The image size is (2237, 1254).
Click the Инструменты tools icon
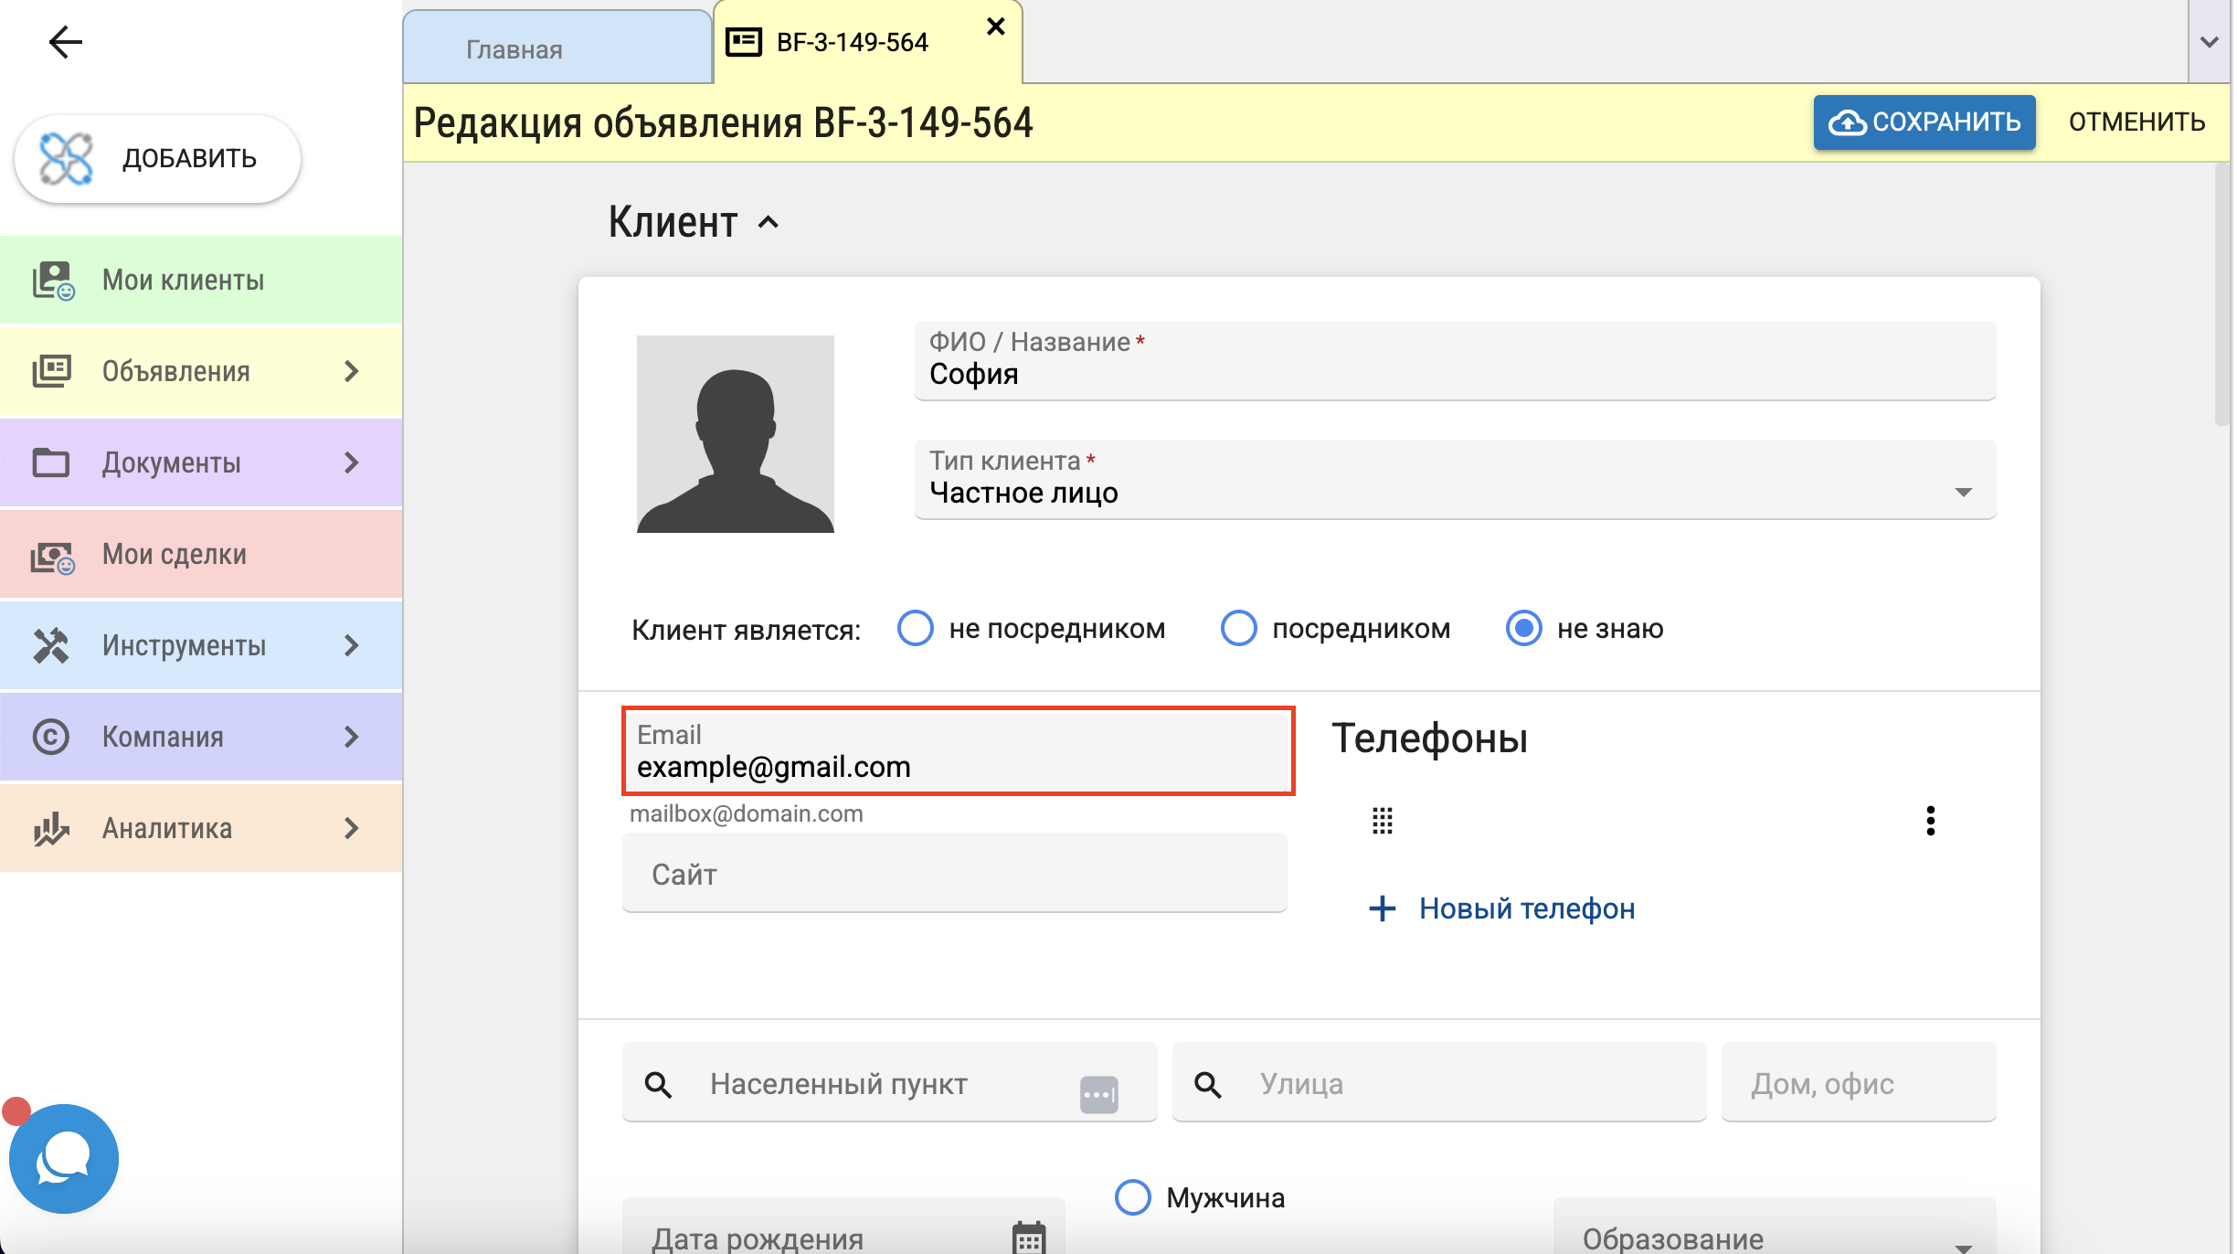pos(51,645)
